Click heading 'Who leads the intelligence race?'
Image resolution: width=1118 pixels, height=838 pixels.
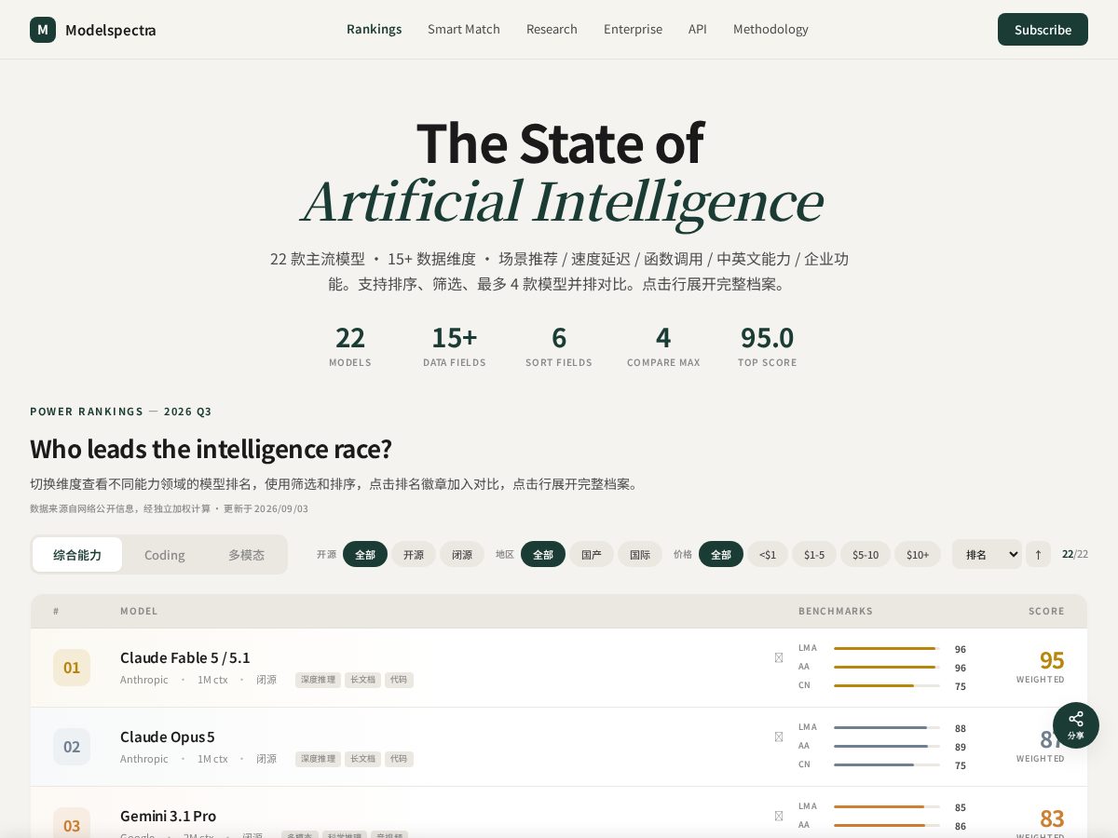211,449
